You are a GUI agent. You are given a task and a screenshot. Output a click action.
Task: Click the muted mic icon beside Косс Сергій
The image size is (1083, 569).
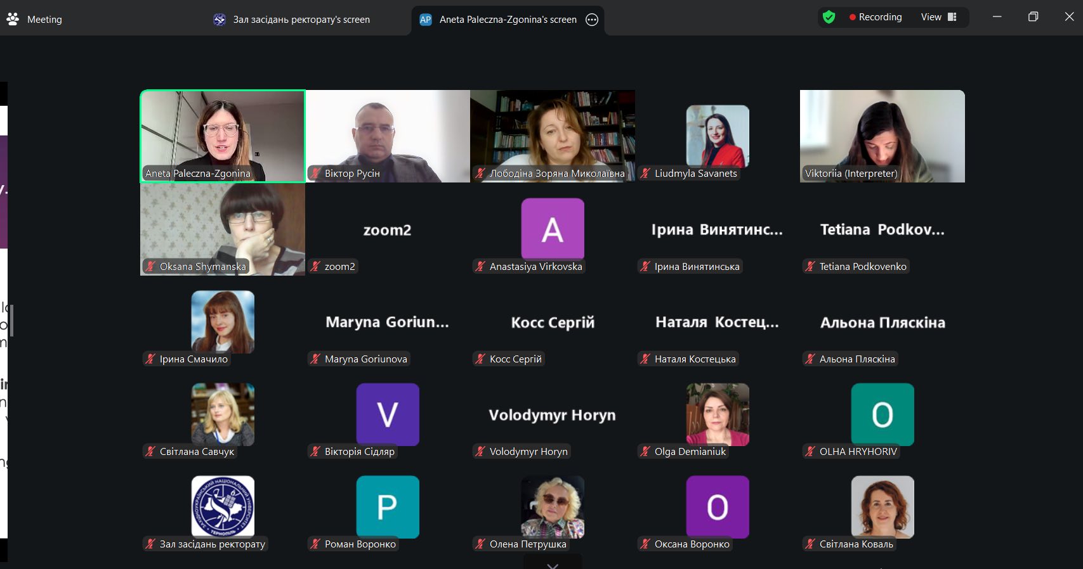click(x=480, y=359)
